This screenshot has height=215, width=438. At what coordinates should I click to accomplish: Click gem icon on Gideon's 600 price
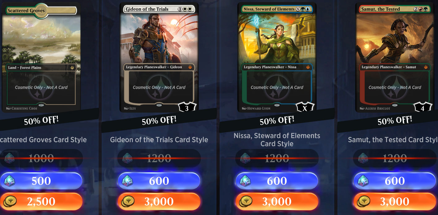pyautogui.click(x=127, y=181)
